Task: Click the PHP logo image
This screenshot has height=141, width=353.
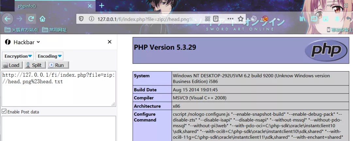Action: [x=326, y=50]
